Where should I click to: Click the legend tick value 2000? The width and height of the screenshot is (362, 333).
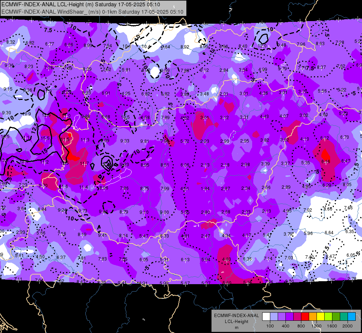(x=348, y=326)
